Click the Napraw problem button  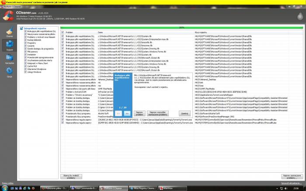139,113
